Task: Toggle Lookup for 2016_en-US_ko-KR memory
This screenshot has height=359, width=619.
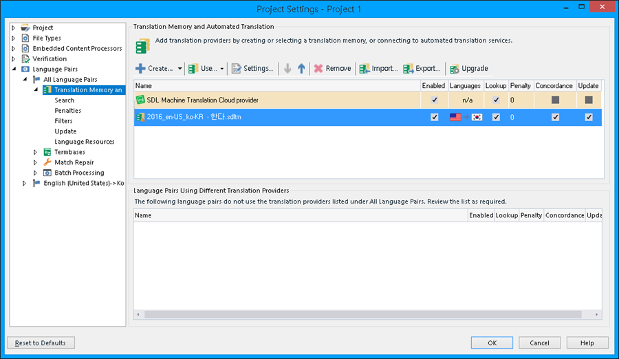Action: [496, 117]
